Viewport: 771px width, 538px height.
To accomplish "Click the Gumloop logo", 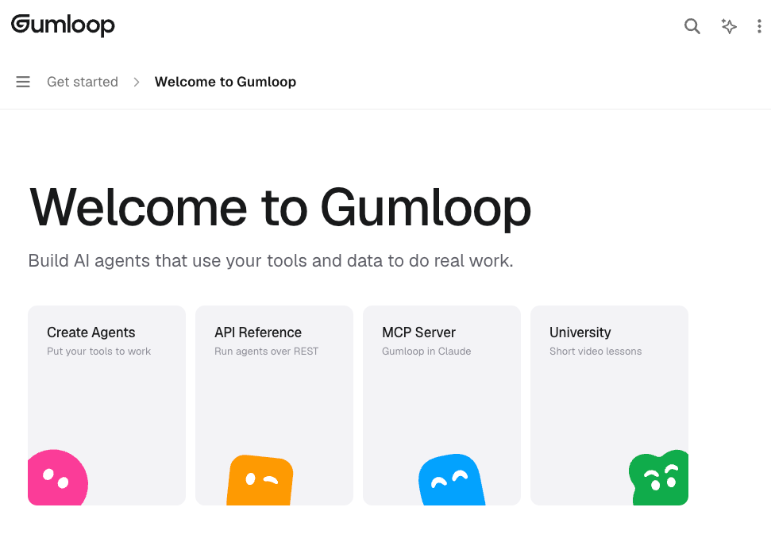I will (x=63, y=25).
